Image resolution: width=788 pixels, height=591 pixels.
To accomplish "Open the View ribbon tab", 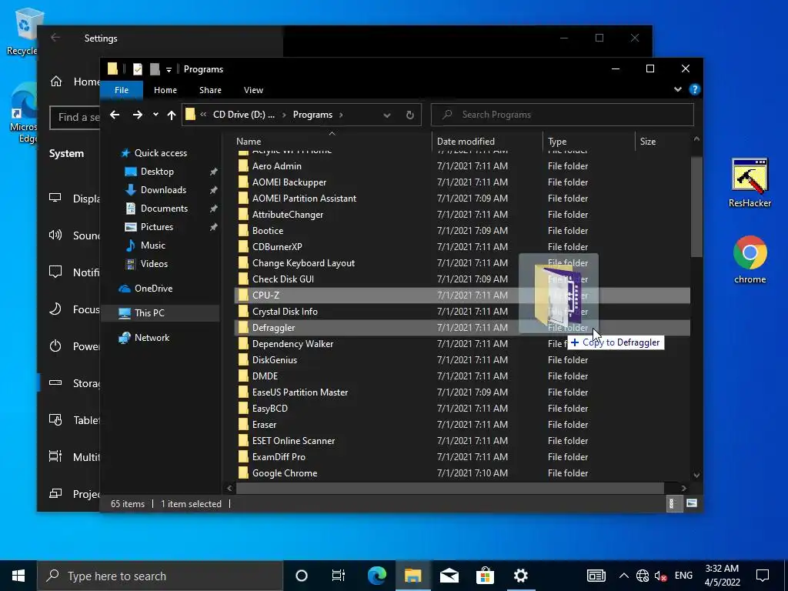I will pos(253,90).
